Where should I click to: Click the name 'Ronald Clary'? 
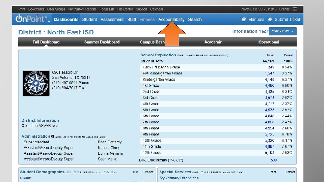click(108, 148)
